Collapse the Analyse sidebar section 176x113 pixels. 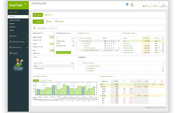click(18, 12)
